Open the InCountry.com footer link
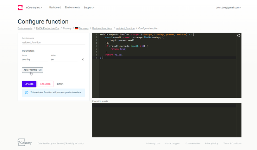This screenshot has width=257, height=150. (153, 143)
